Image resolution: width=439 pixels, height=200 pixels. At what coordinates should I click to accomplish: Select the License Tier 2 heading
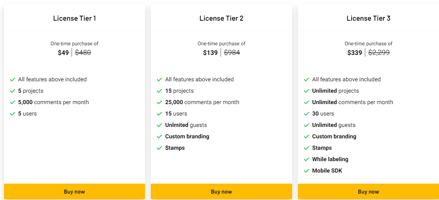(x=221, y=18)
